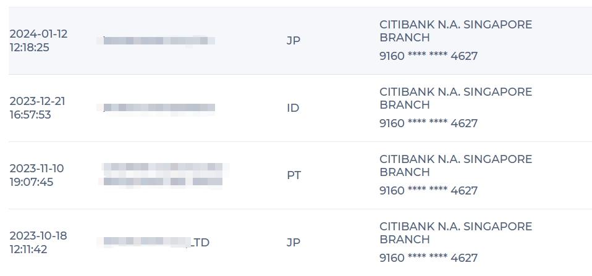The image size is (592, 276).
Task: Click the PT country code
Action: [294, 175]
